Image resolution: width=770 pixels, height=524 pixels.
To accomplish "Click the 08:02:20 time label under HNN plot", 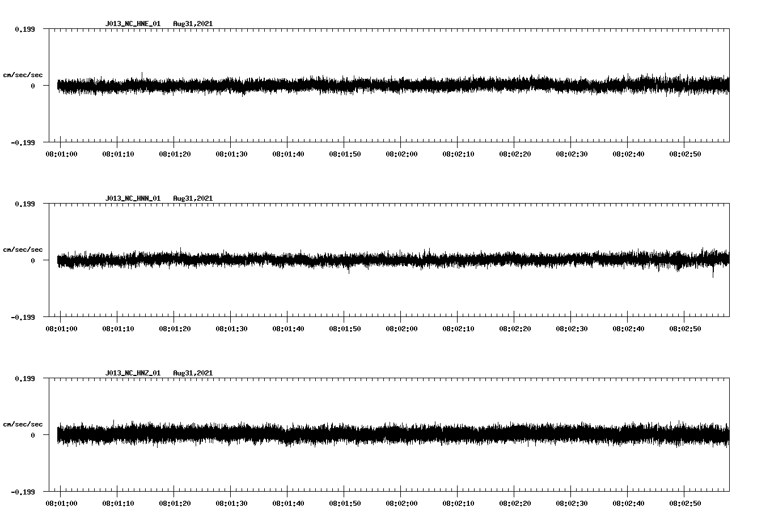I will tap(514, 329).
